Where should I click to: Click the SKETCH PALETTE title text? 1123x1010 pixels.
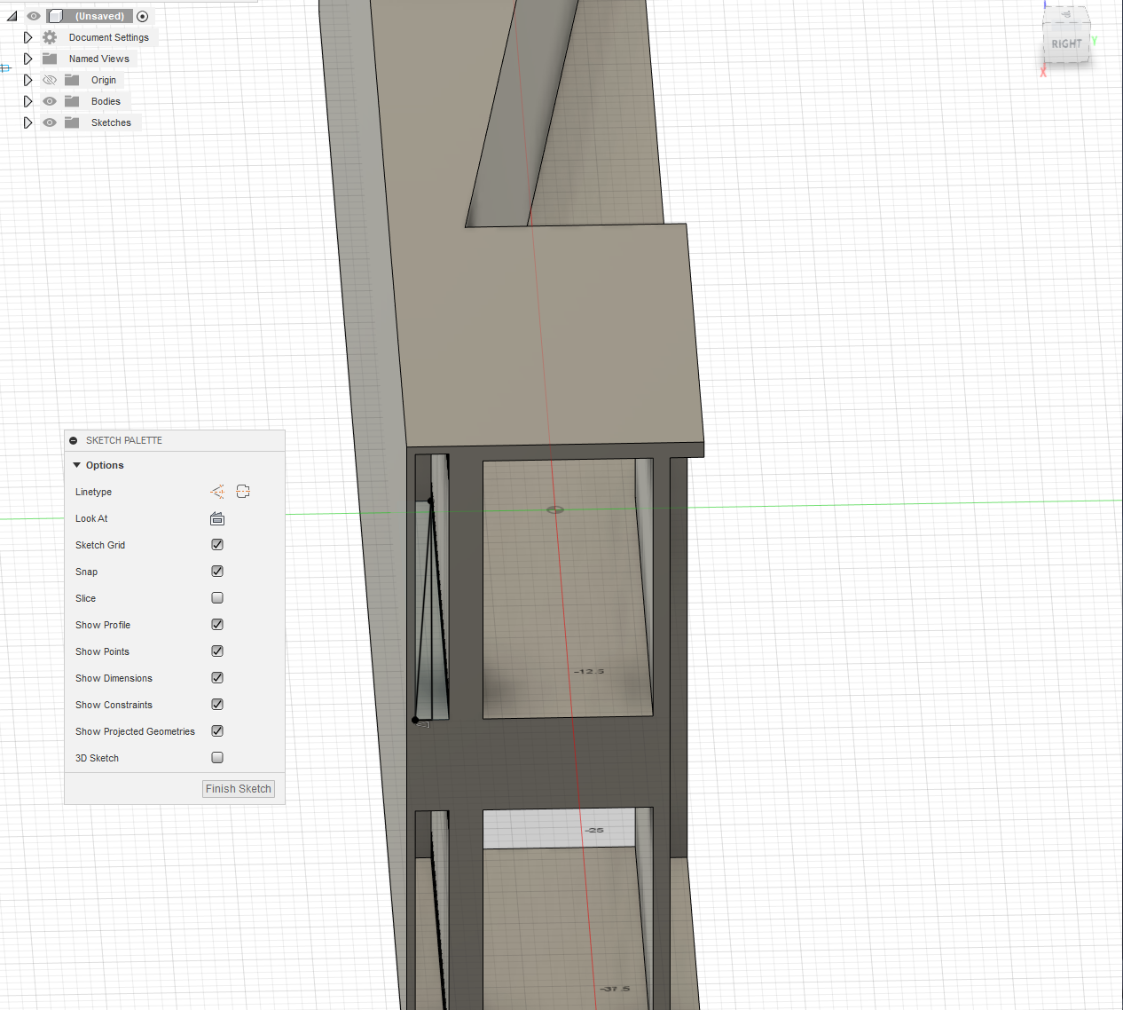point(124,440)
